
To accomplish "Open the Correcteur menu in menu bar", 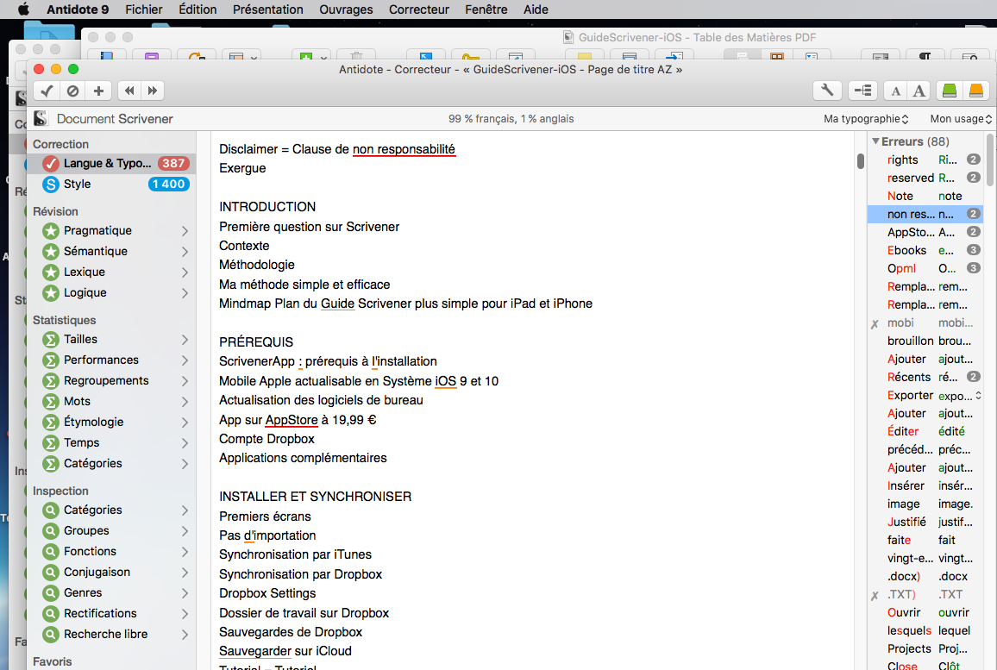I will [x=418, y=9].
